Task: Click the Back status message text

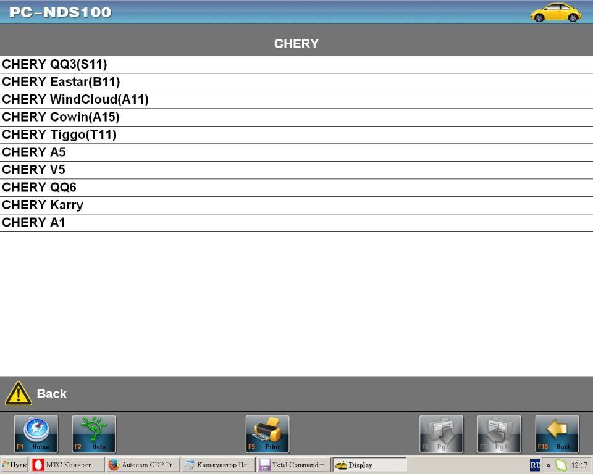Action: coord(51,394)
